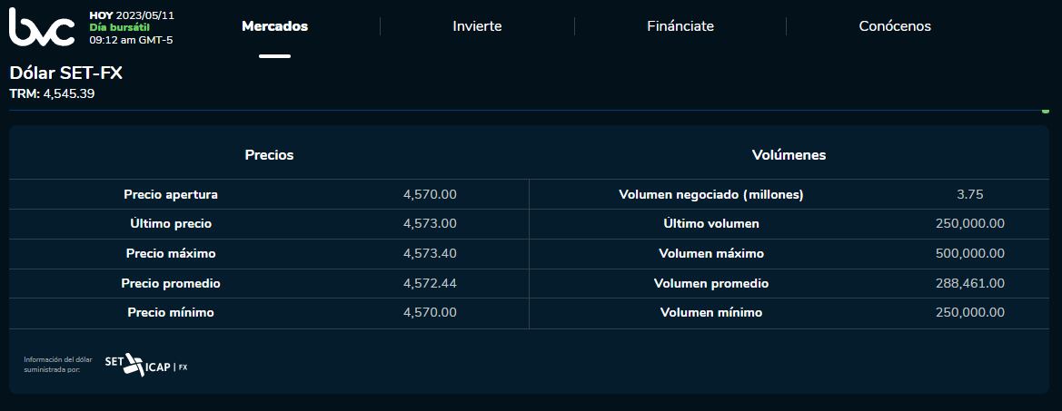Open the Mercados menu

pos(274,26)
